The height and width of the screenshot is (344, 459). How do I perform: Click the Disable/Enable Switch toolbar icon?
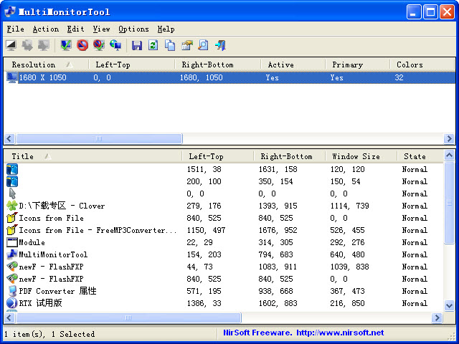[x=99, y=45]
